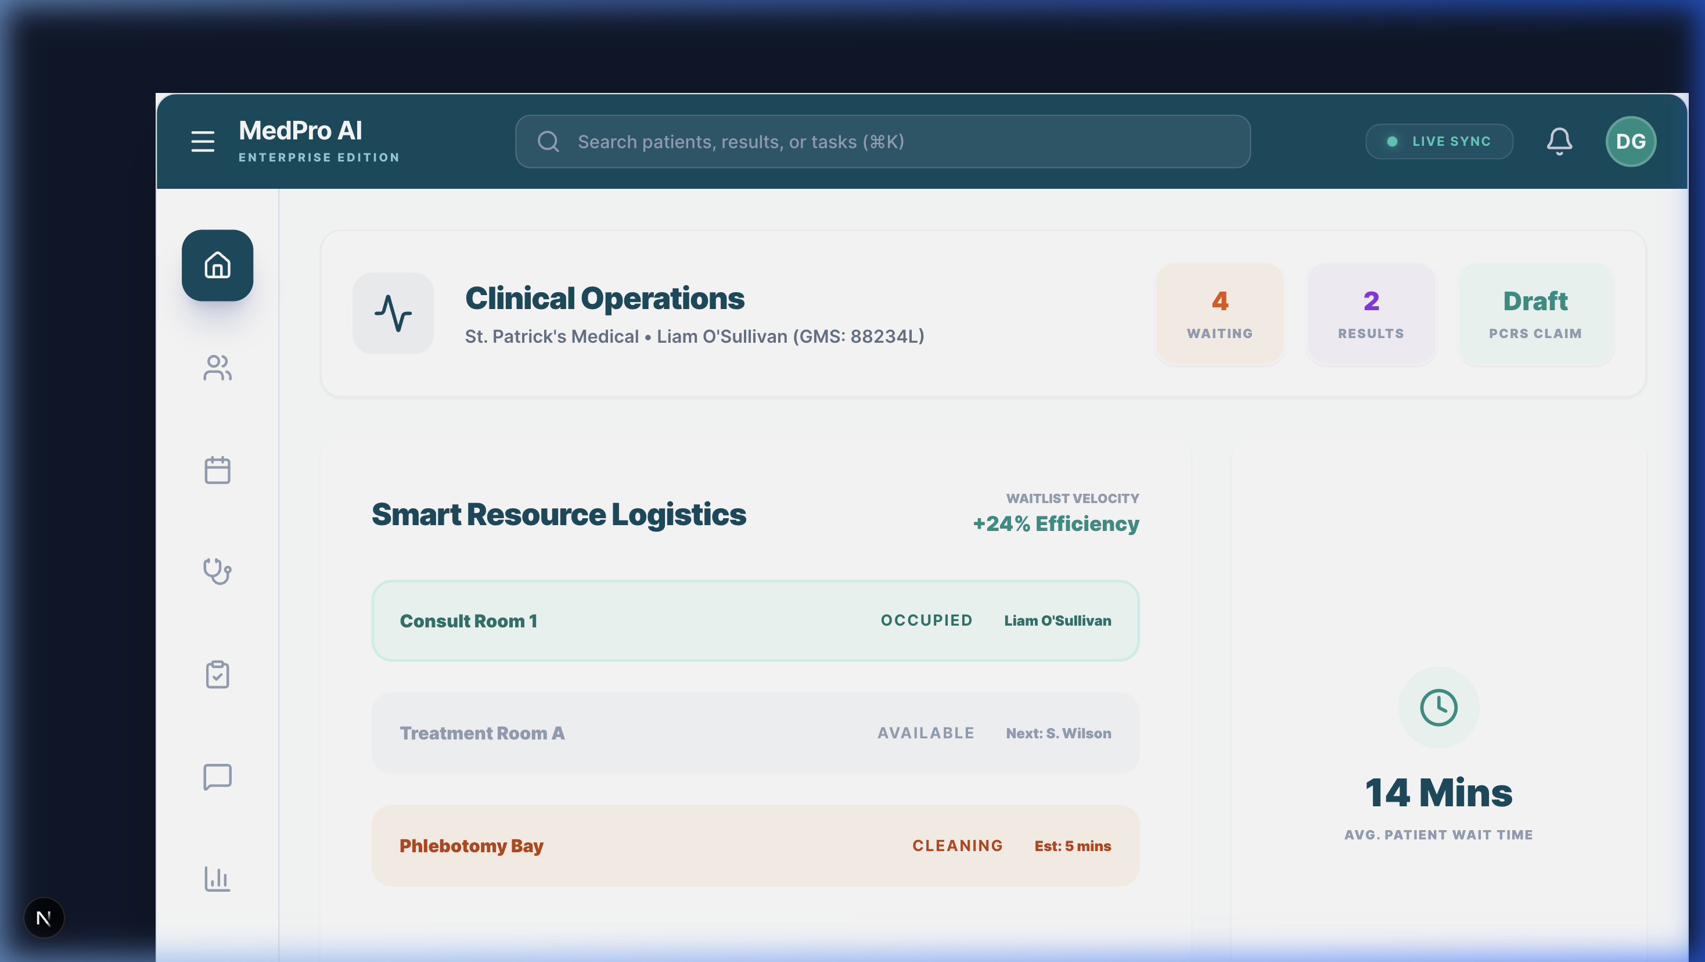This screenshot has height=962, width=1705.
Task: Click the notification bell icon
Action: pyautogui.click(x=1559, y=141)
